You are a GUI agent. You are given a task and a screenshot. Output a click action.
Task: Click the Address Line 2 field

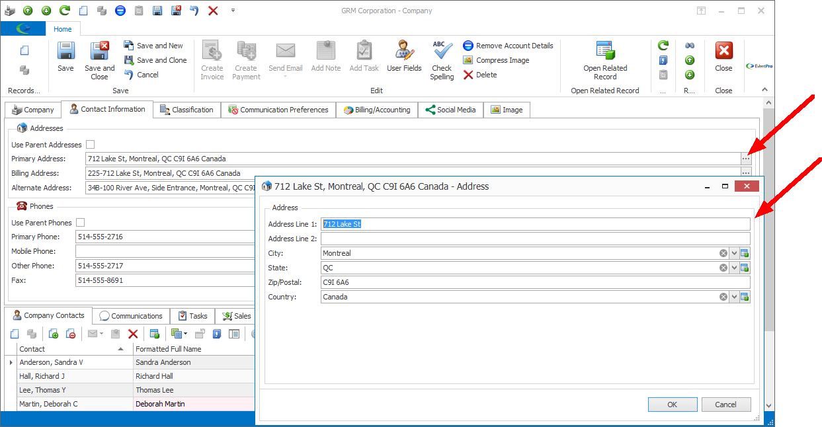[x=536, y=239]
